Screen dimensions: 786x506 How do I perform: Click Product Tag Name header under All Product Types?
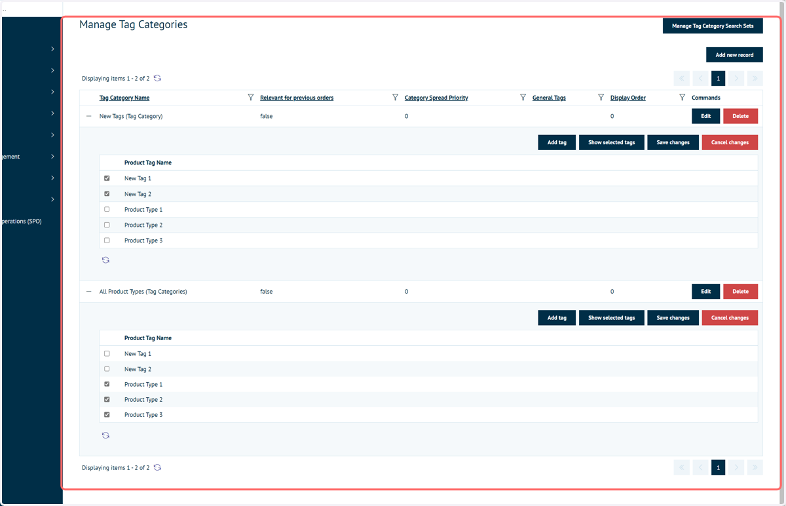pyautogui.click(x=148, y=338)
